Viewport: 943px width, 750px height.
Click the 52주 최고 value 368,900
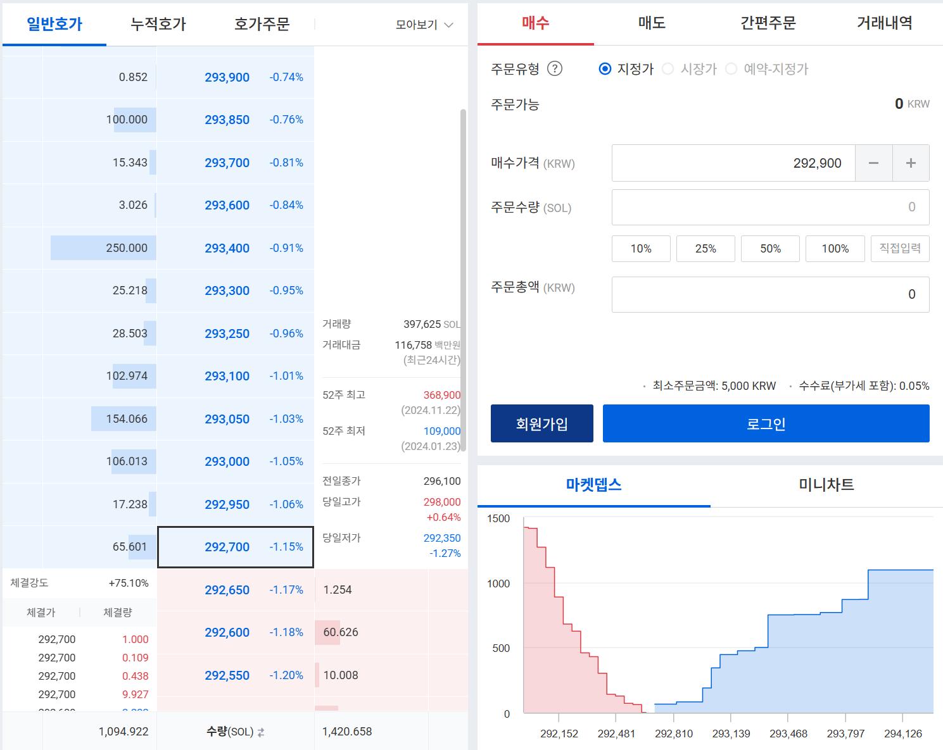[x=442, y=395]
